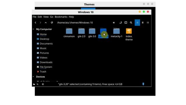The width and height of the screenshot is (186, 105).
Task: Open the Help menu
Action: click(x=71, y=17)
